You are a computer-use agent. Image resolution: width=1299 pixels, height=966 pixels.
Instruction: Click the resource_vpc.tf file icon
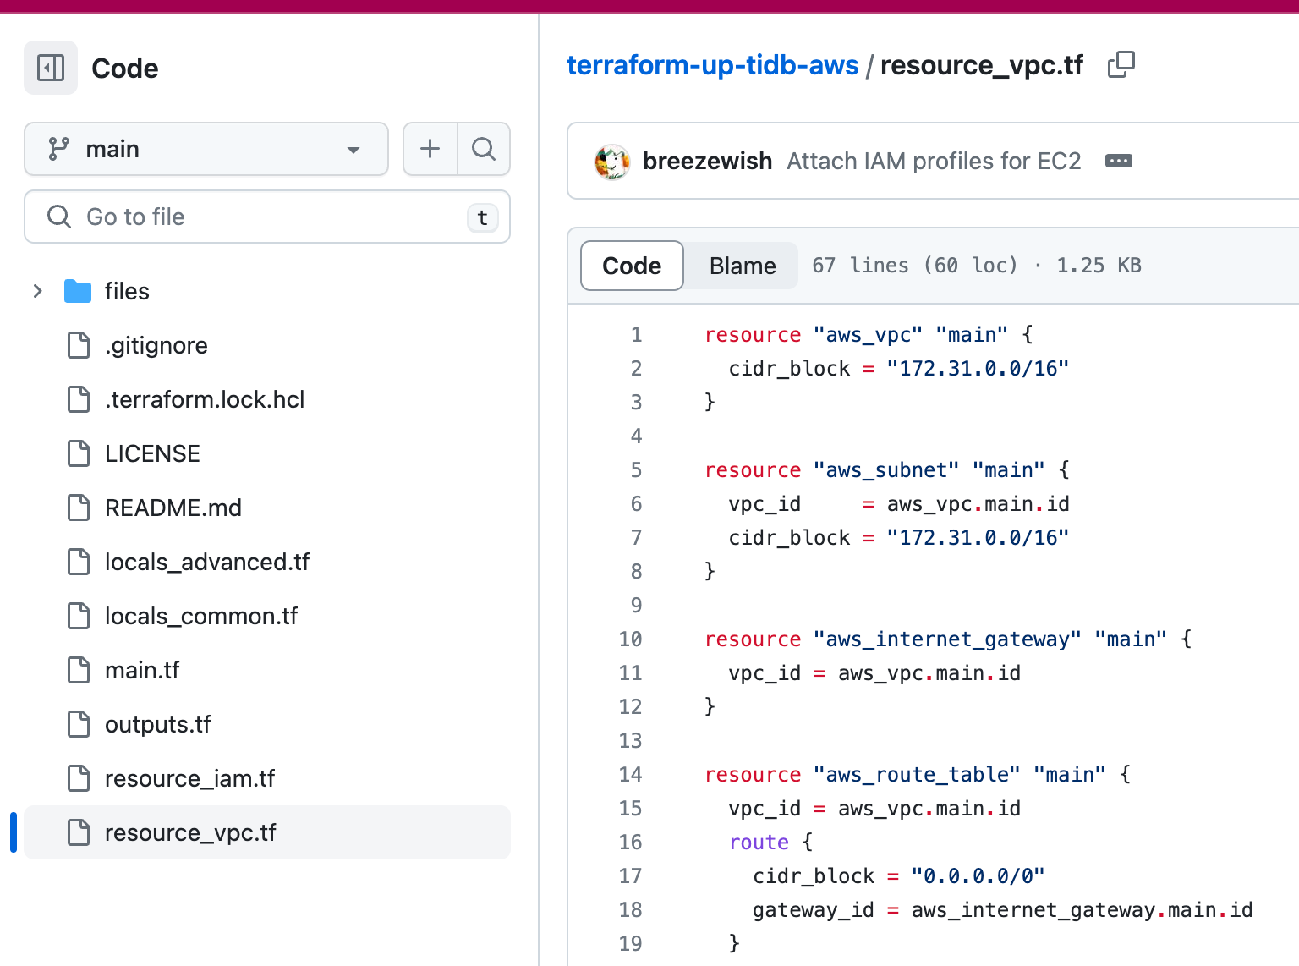79,832
